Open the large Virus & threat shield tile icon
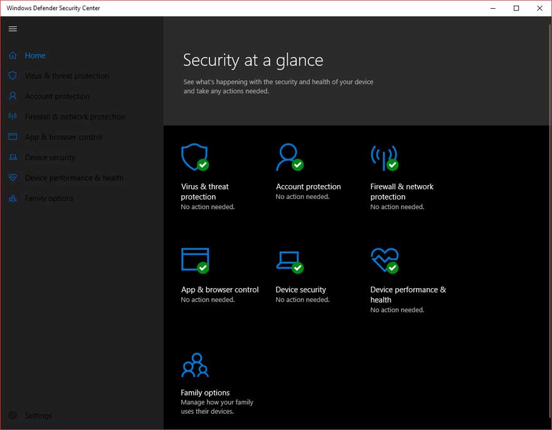Image resolution: width=552 pixels, height=430 pixels. tap(194, 157)
